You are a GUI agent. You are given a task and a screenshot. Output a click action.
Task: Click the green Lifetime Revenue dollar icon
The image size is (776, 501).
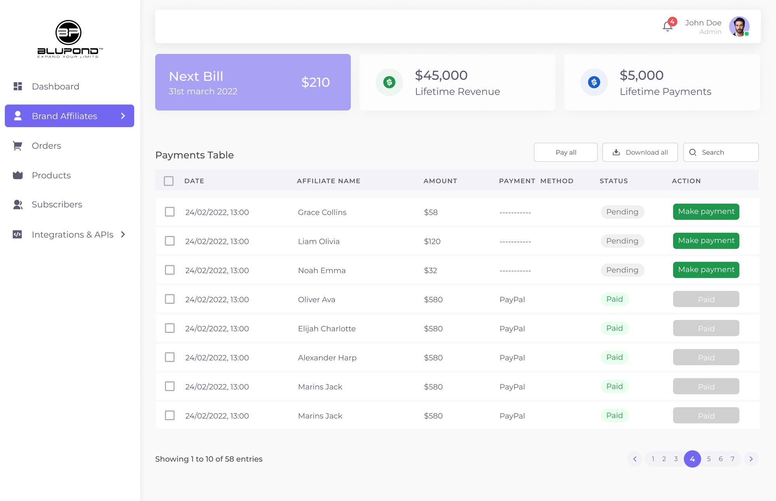pyautogui.click(x=389, y=82)
